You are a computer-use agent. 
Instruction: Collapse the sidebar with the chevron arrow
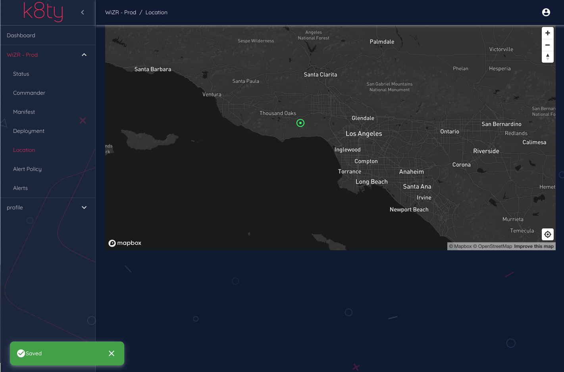pos(83,12)
